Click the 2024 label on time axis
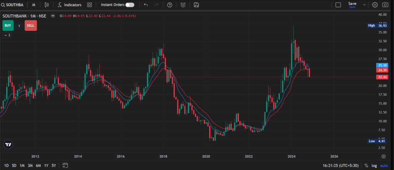The width and height of the screenshot is (394, 170). [x=292, y=157]
